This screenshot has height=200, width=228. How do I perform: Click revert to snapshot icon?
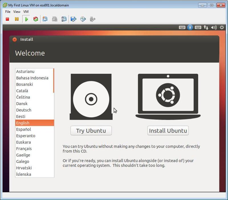pyautogui.click(x=55, y=19)
